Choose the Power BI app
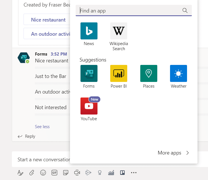 click(x=118, y=73)
